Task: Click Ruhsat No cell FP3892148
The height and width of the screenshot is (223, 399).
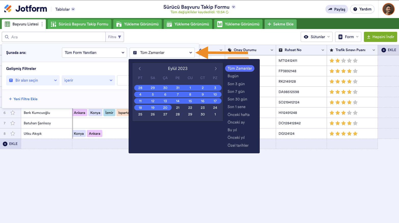Action: (x=301, y=71)
